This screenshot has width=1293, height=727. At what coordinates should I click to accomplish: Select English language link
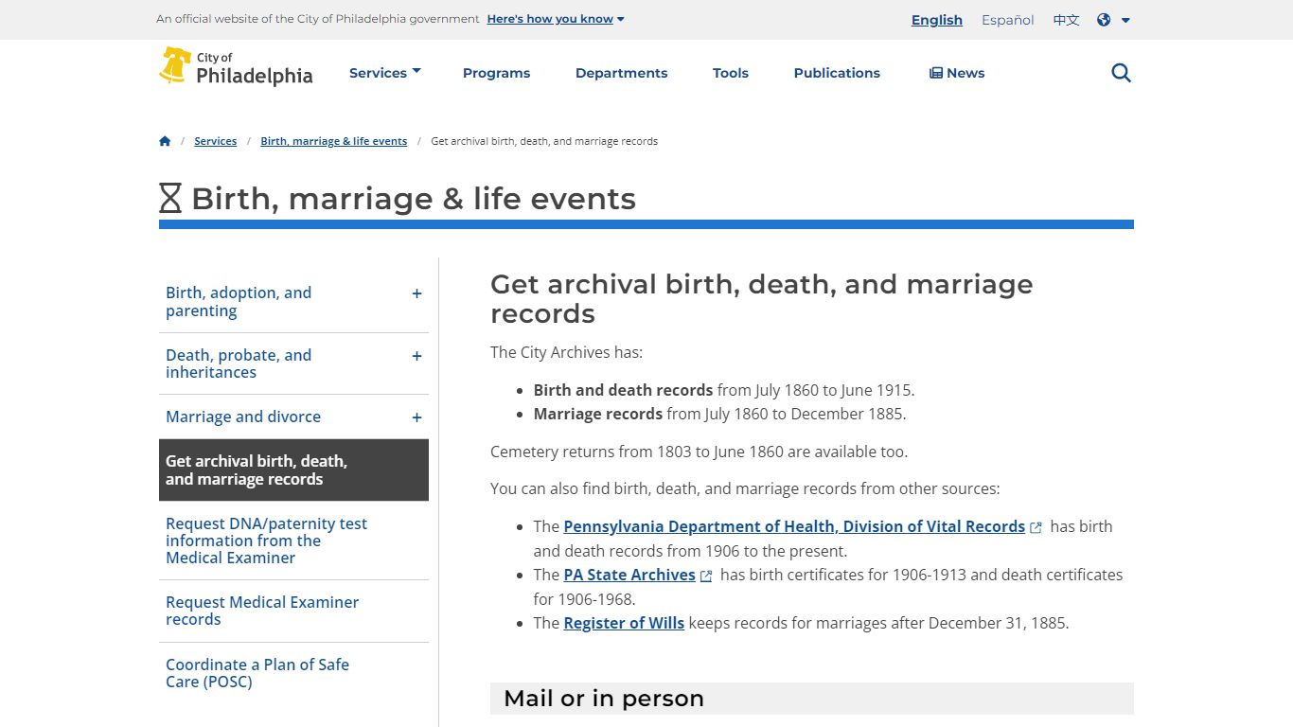(937, 20)
